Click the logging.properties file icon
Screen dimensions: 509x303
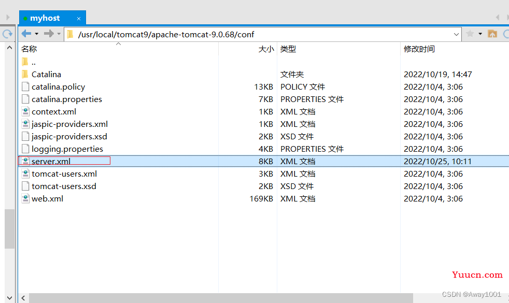pyautogui.click(x=25, y=149)
